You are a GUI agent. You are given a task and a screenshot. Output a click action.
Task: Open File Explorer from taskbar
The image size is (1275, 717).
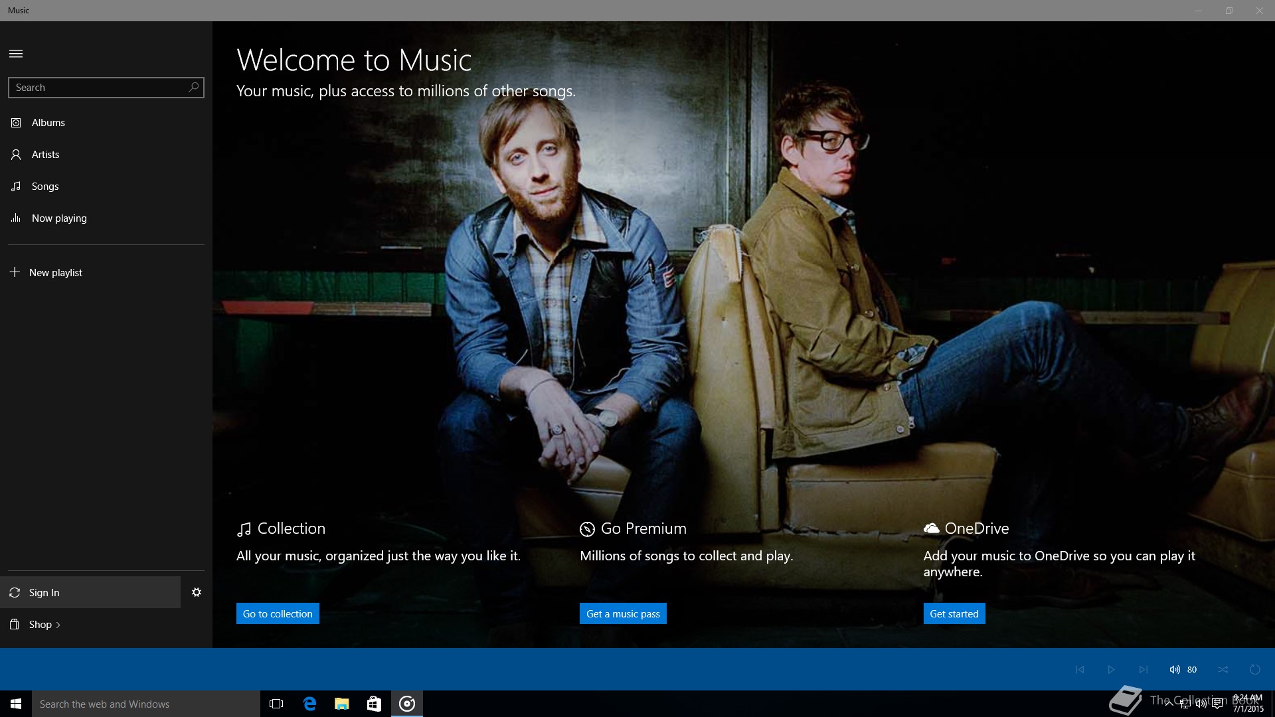tap(342, 704)
